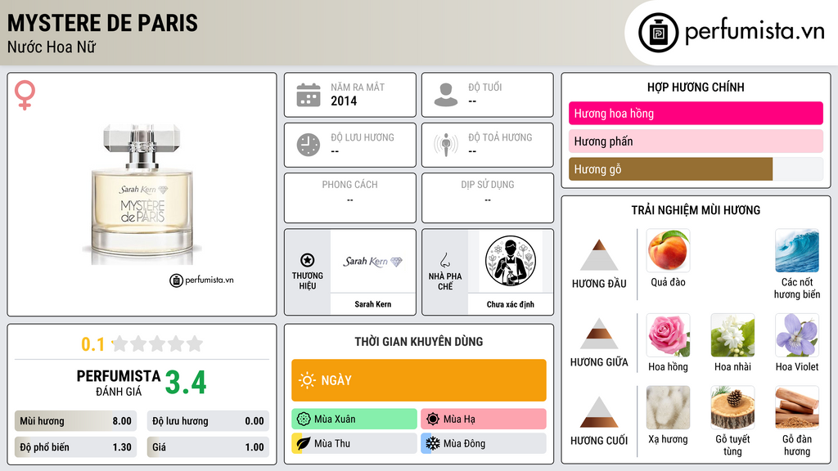Click the Trải Nghiệm Mùi Hương heading
The height and width of the screenshot is (471, 838).
[x=696, y=210]
